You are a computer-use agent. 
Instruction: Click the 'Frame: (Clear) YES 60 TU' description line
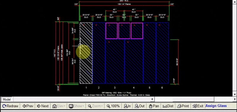(116, 95)
